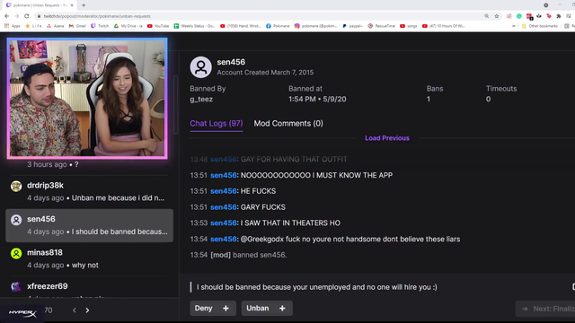Image resolution: width=575 pixels, height=323 pixels.
Task: Open the My Drive bookmark
Action: click(128, 26)
